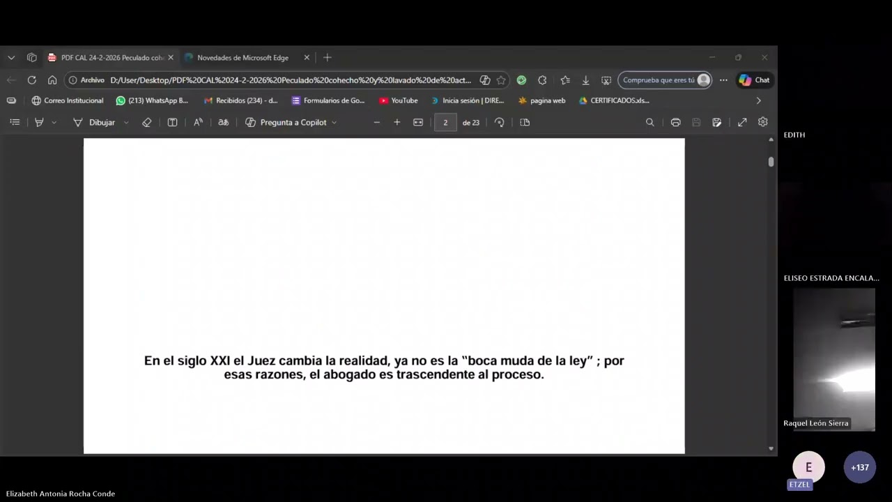Image resolution: width=892 pixels, height=502 pixels.
Task: Zoom out with the minus button
Action: (377, 122)
